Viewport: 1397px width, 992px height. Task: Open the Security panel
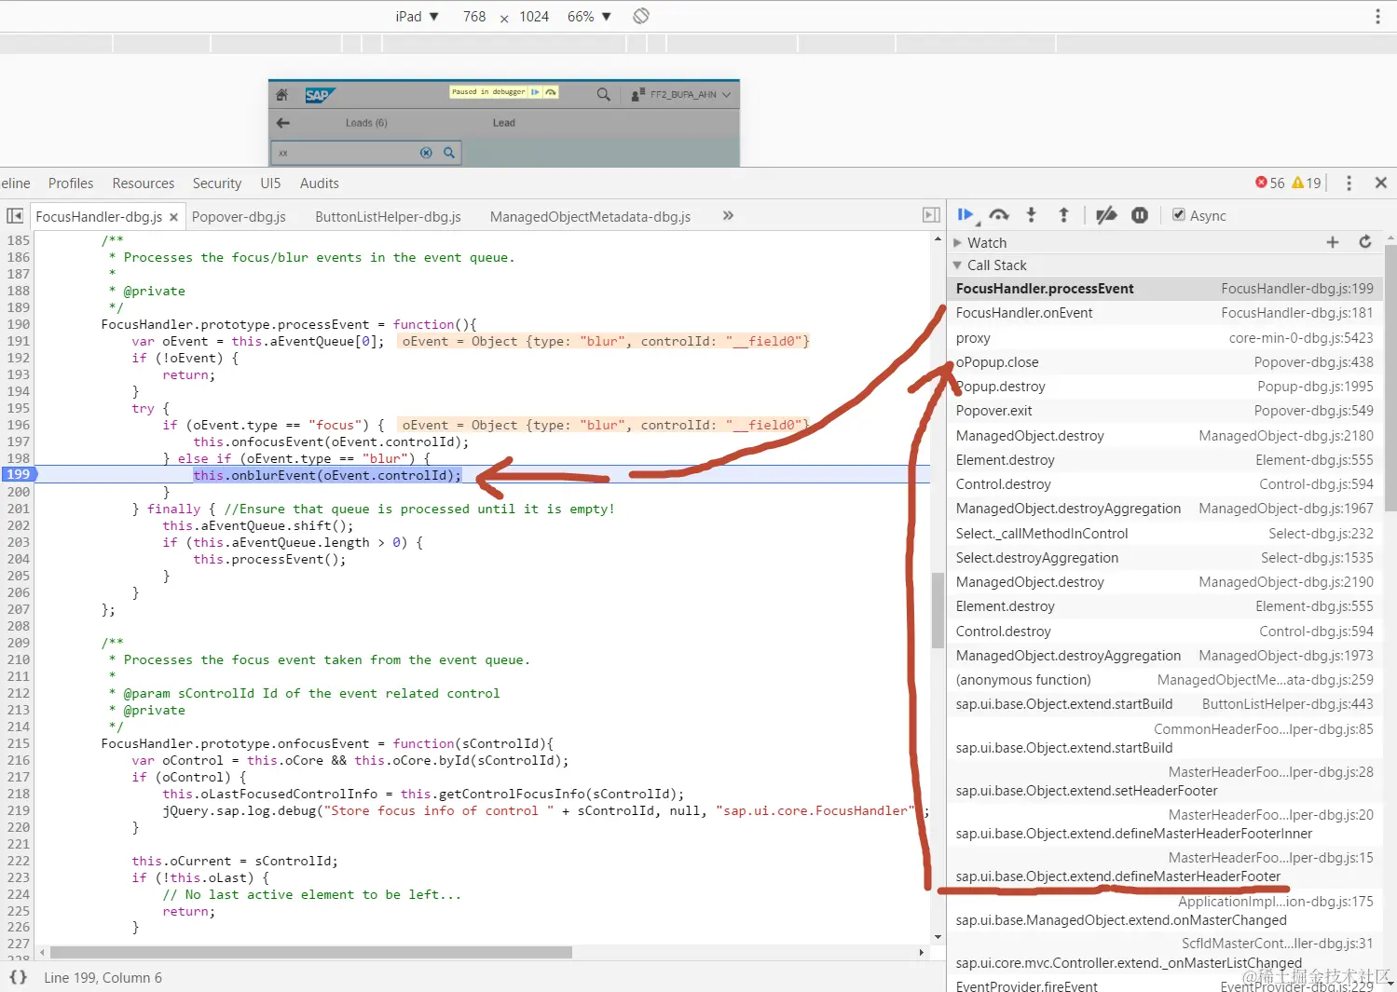217,183
